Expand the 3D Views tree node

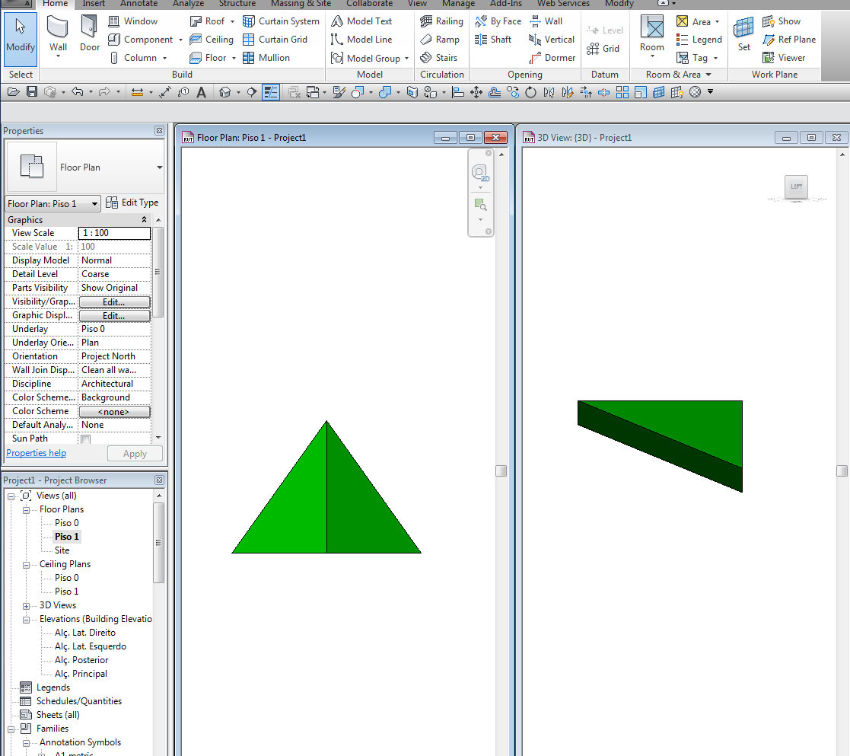27,605
